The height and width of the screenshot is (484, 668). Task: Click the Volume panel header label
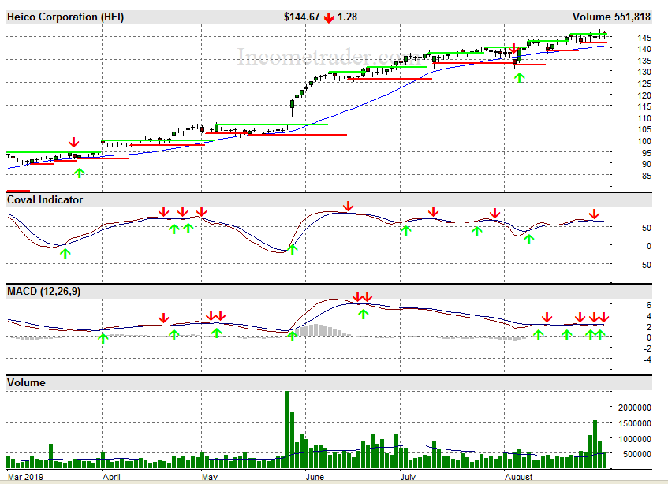click(x=26, y=382)
